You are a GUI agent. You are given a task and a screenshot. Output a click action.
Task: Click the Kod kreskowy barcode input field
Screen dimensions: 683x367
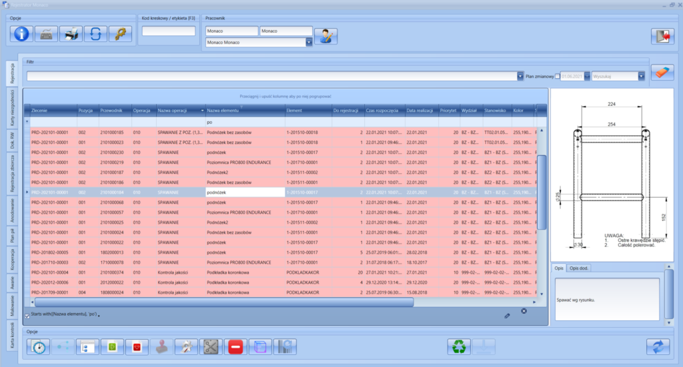[x=169, y=31]
